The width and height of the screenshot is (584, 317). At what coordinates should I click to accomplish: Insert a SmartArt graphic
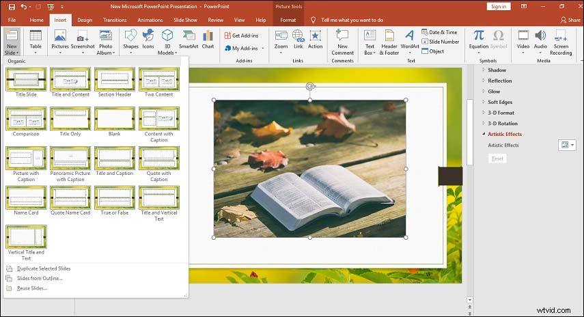pos(189,39)
